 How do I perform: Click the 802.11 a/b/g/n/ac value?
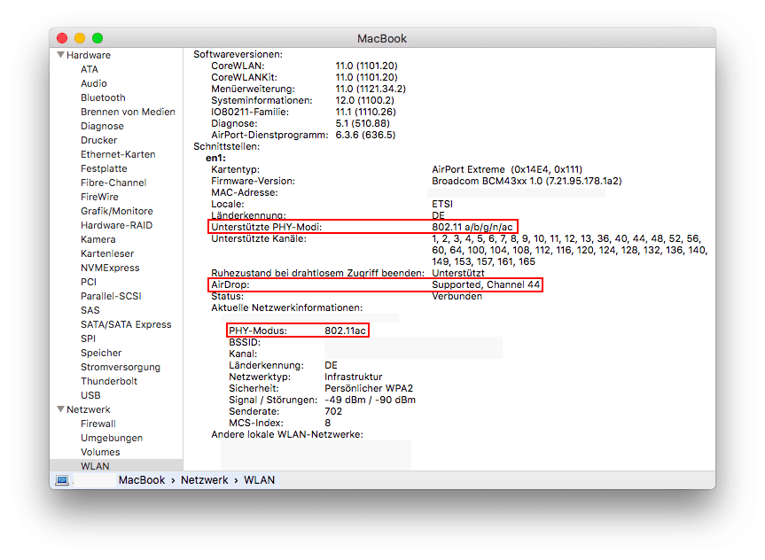pyautogui.click(x=472, y=227)
